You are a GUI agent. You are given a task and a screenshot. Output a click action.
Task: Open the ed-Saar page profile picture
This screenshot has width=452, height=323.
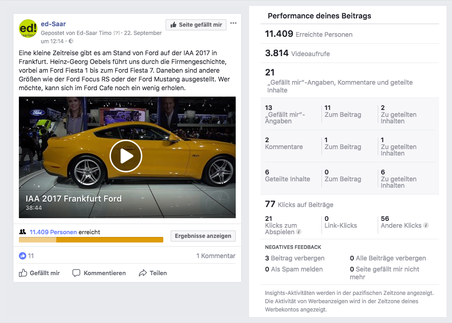(28, 28)
